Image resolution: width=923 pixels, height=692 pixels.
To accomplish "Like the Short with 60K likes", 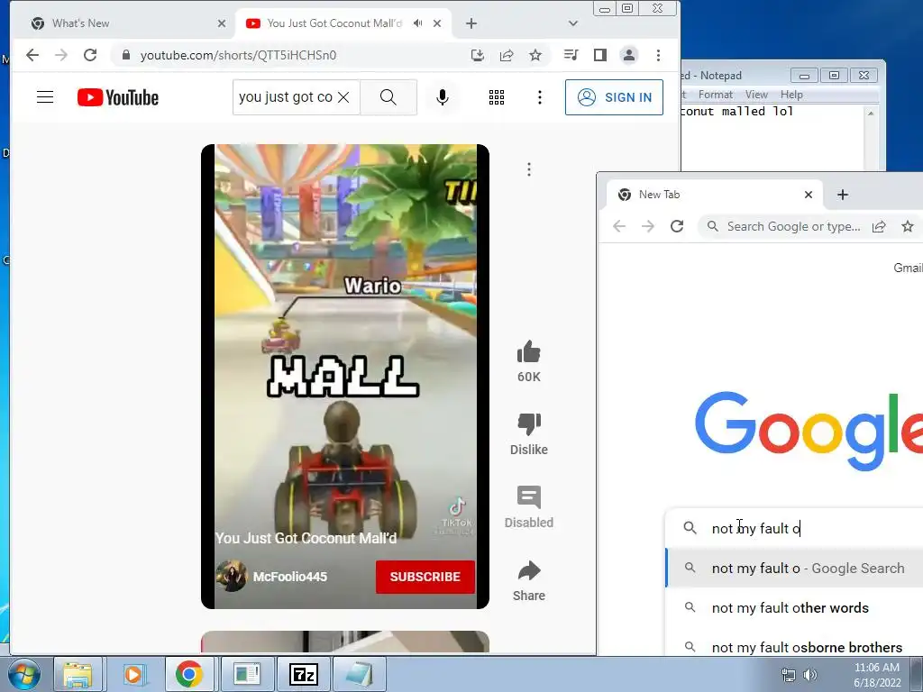I will 528,353.
